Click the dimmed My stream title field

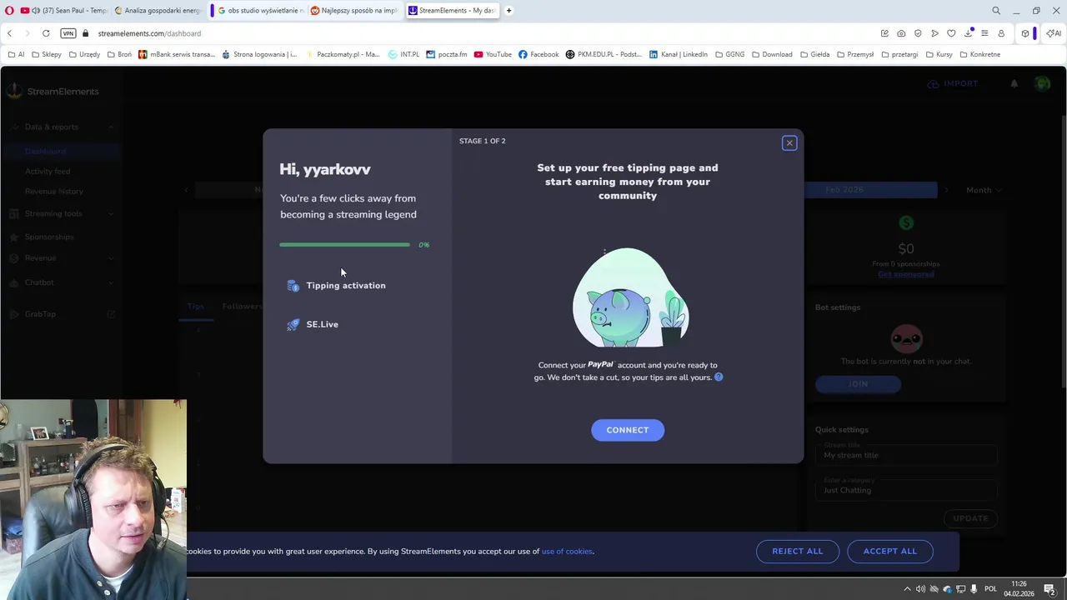tap(905, 455)
